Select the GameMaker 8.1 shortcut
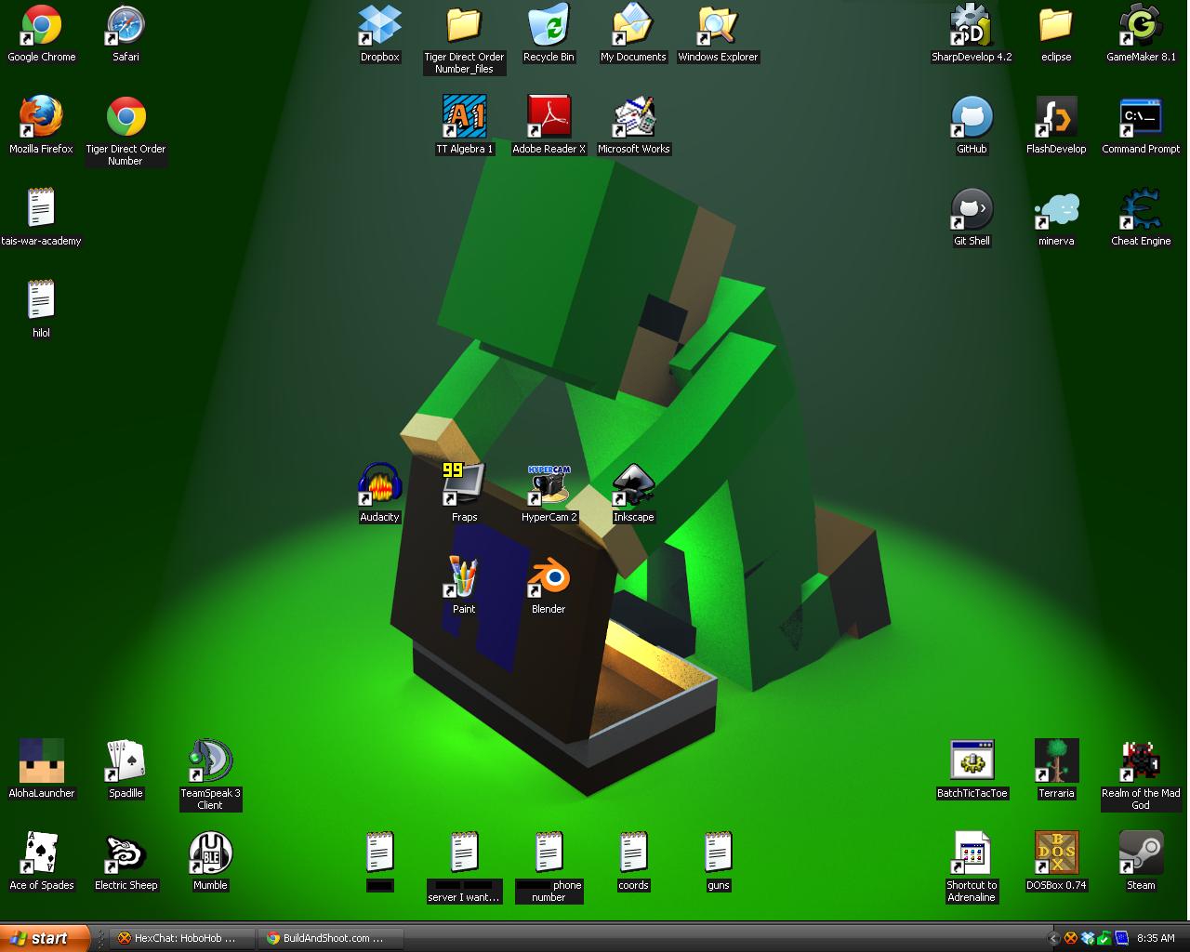This screenshot has width=1190, height=952. [1141, 25]
